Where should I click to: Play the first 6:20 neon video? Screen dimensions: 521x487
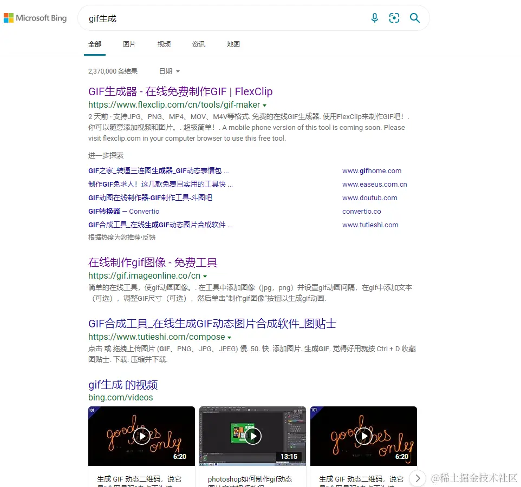tap(141, 436)
